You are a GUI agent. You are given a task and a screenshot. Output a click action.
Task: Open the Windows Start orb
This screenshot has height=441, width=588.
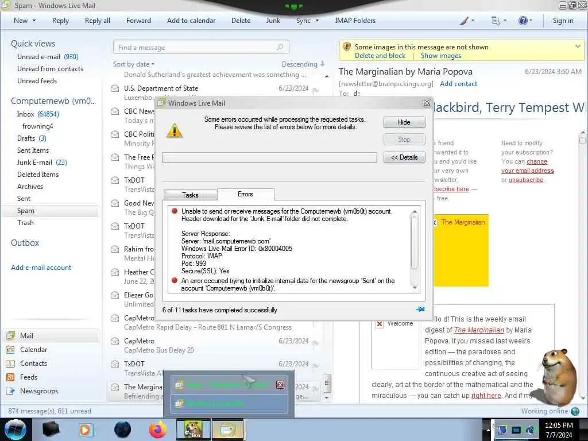(15, 430)
